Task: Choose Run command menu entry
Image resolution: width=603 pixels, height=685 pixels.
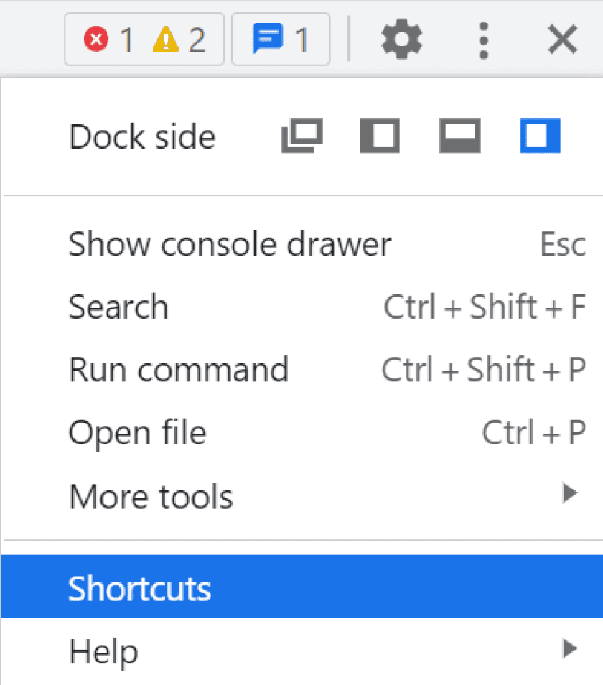Action: 302,370
